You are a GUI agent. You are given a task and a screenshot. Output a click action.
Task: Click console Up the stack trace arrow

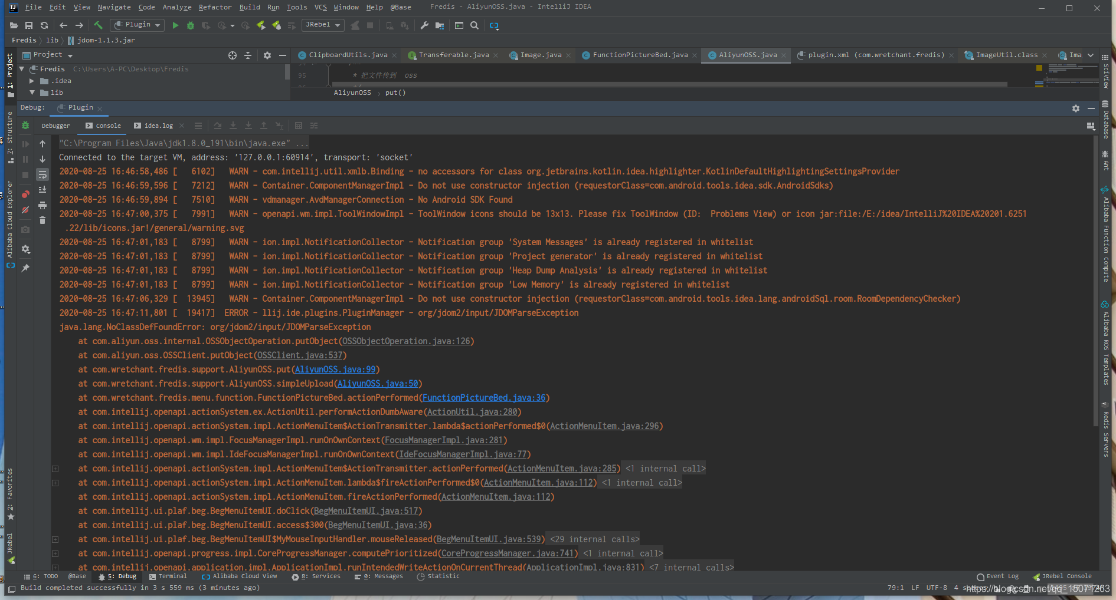click(x=42, y=144)
